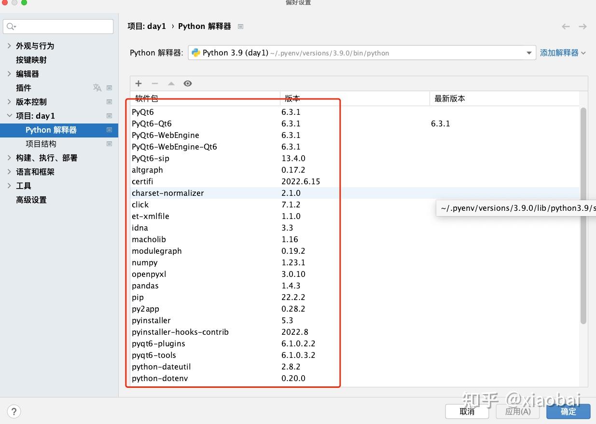Click the help question mark icon
596x424 pixels.
coord(14,411)
